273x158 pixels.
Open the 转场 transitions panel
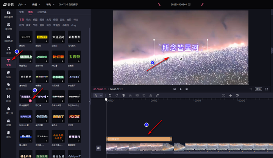[8, 98]
